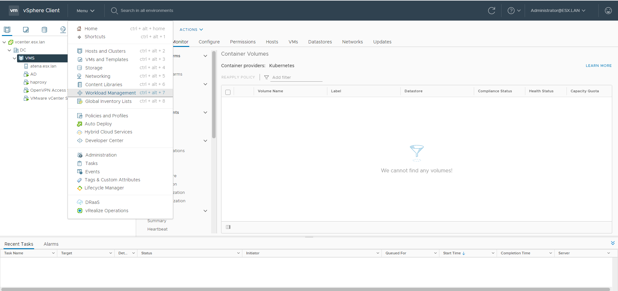Click the refresh icon in top bar
Image resolution: width=618 pixels, height=291 pixels.
click(x=492, y=11)
